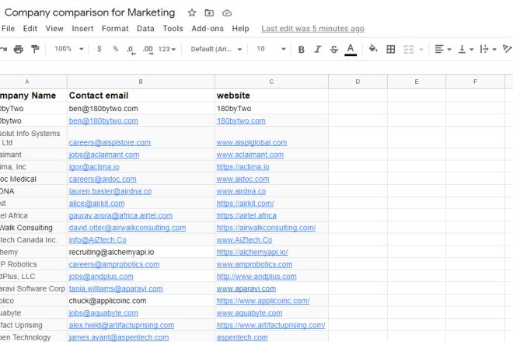Select the 'website' header cell
This screenshot has width=513, height=342.
click(271, 96)
